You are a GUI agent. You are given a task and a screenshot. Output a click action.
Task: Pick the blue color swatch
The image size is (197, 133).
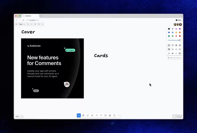[169, 32]
